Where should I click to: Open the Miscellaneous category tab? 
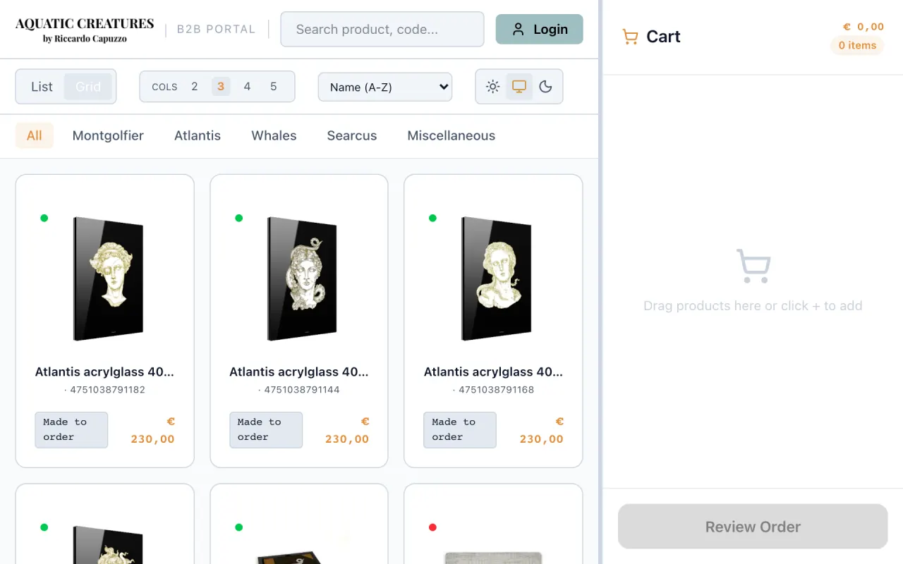point(451,135)
